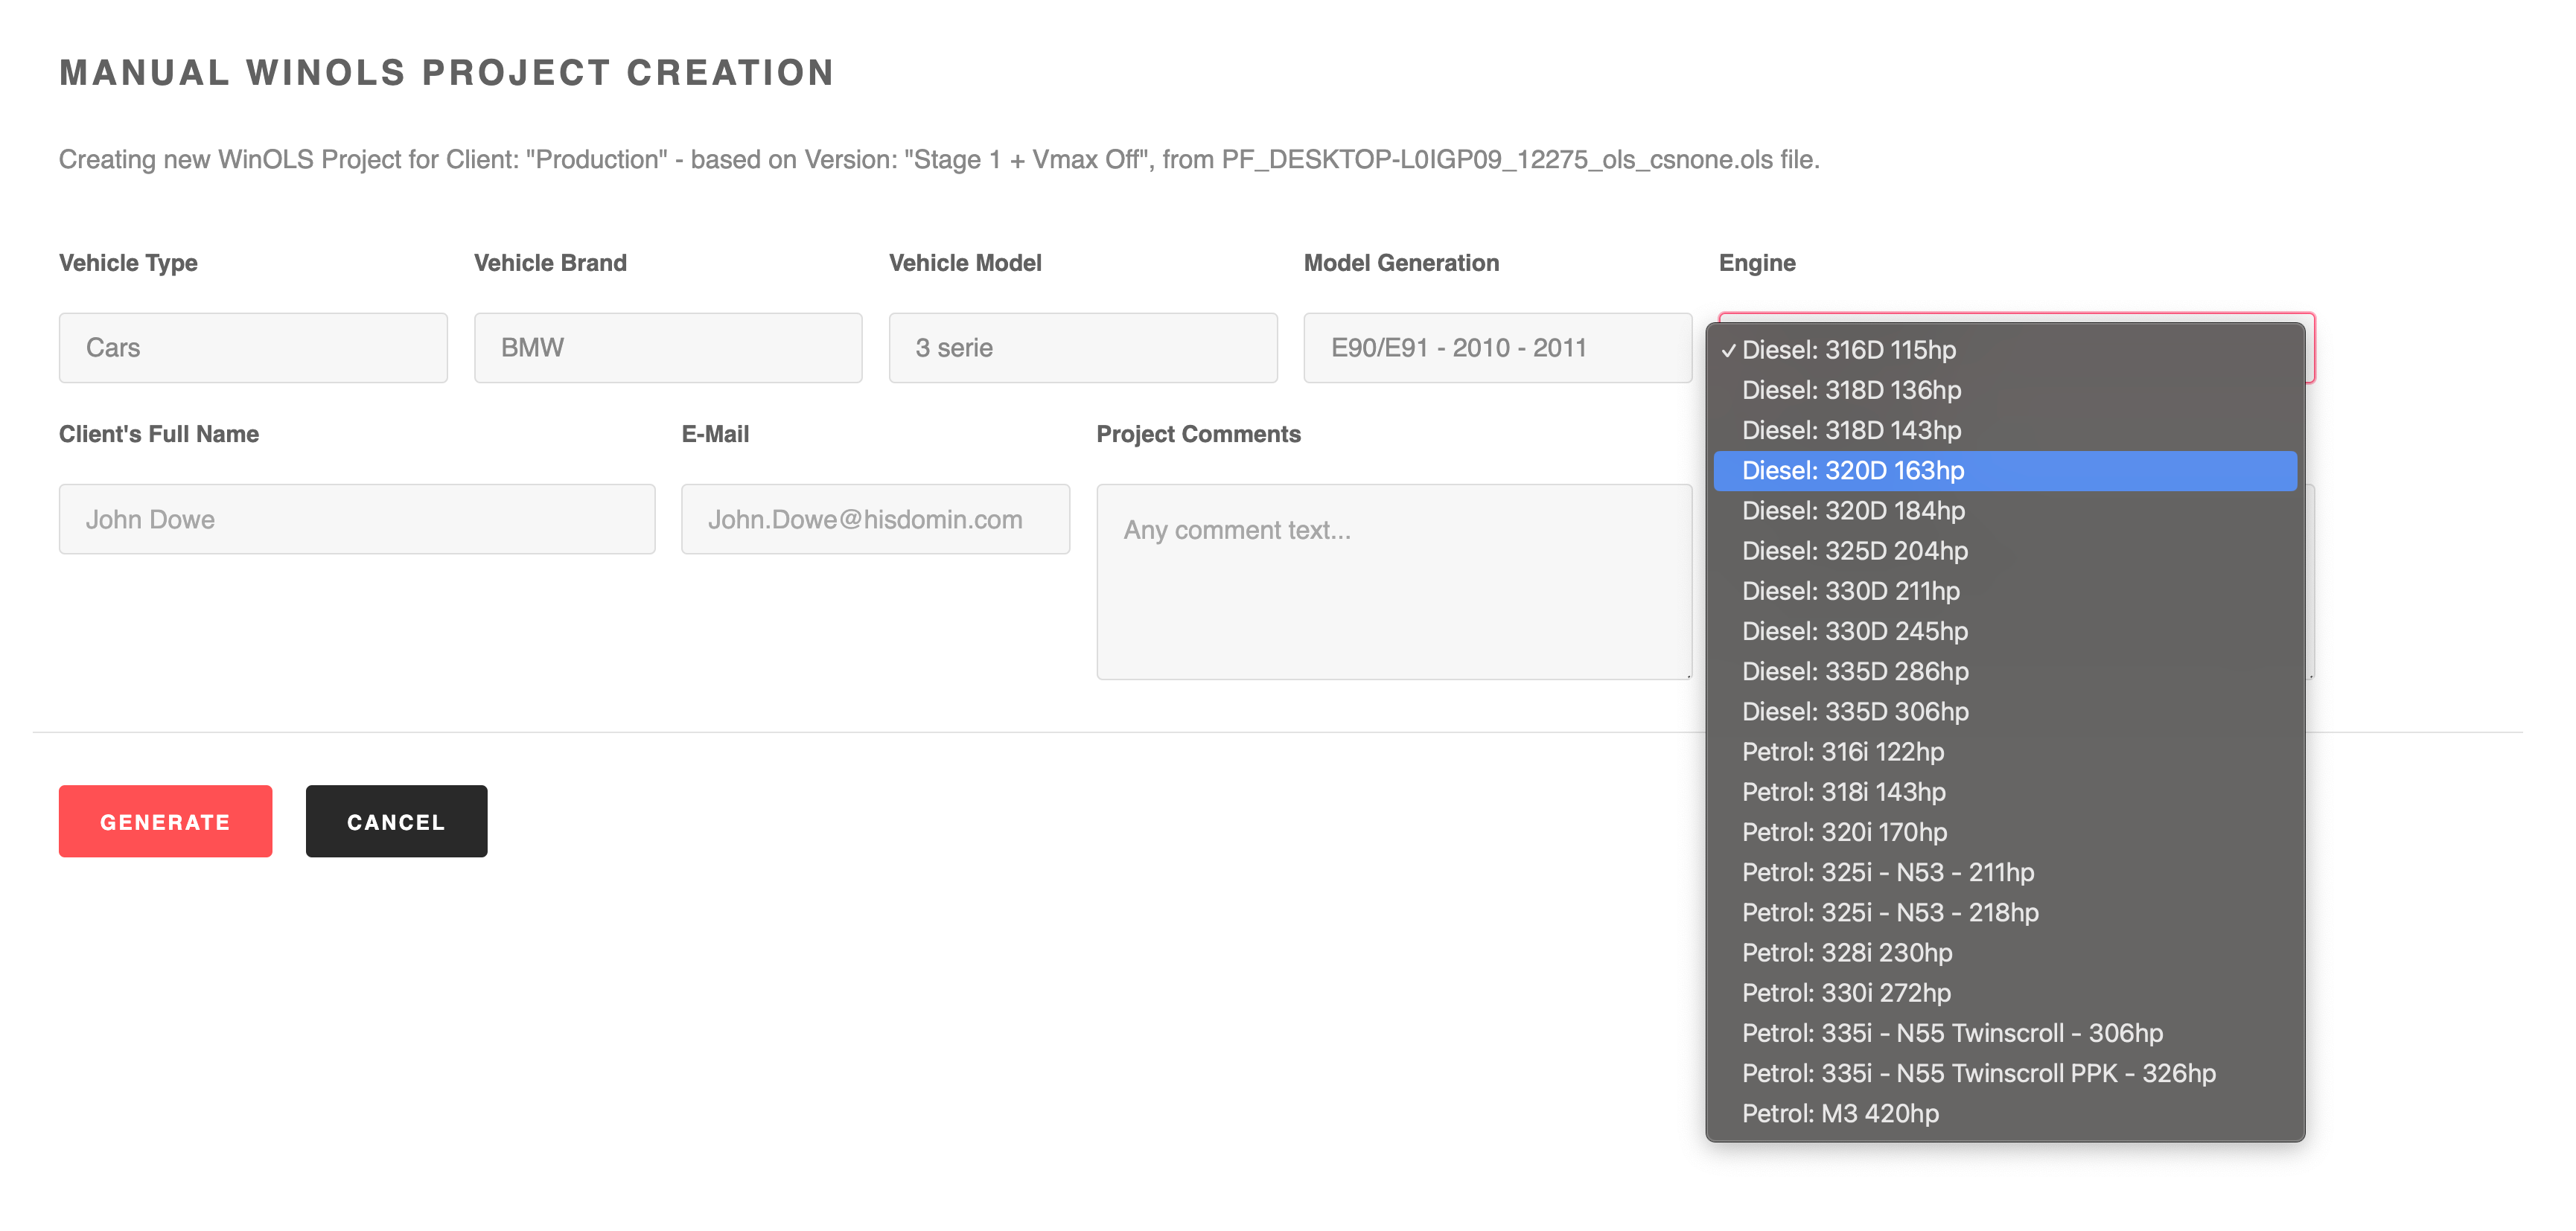Click into Project Comments text area

coord(1393,582)
